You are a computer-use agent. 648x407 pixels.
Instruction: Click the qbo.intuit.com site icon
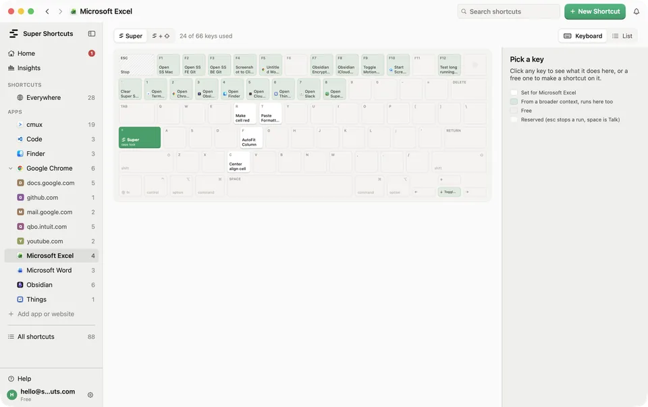[x=20, y=226]
